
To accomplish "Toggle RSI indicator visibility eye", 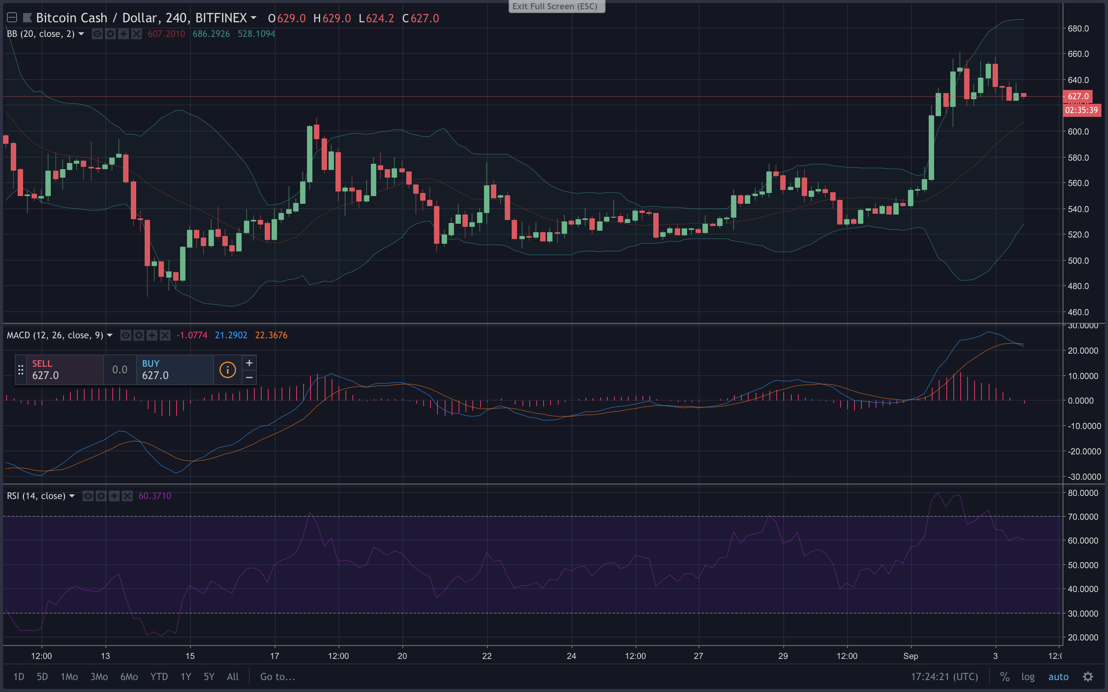I will pyautogui.click(x=88, y=496).
